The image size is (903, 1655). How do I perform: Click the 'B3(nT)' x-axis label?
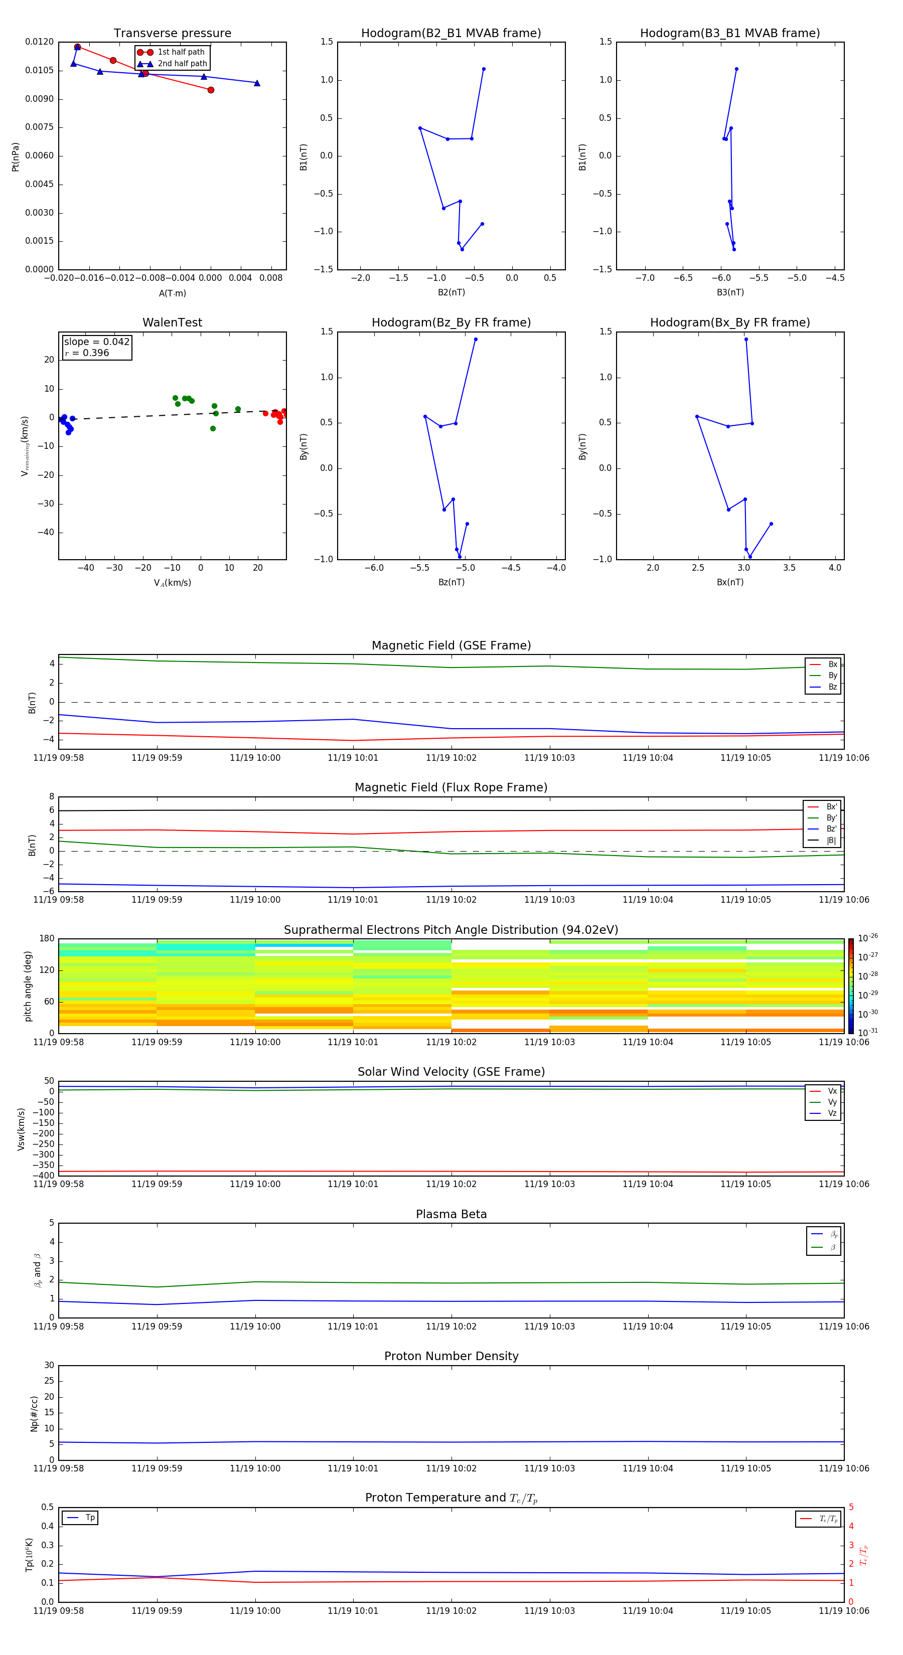pyautogui.click(x=730, y=292)
